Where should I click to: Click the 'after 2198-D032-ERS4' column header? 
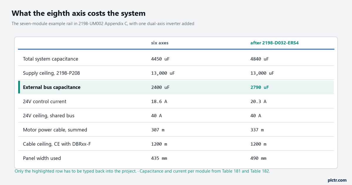point(275,43)
